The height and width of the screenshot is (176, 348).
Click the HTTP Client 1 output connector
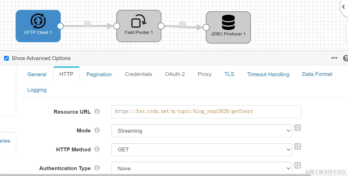[60, 26]
